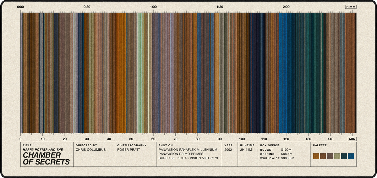This screenshot has width=377, height=178.
Task: Click the SHOT ON heading
Action: [166, 146]
